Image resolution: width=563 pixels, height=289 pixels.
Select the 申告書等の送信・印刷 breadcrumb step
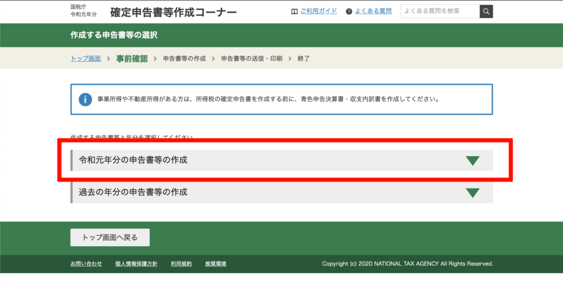pyautogui.click(x=251, y=58)
